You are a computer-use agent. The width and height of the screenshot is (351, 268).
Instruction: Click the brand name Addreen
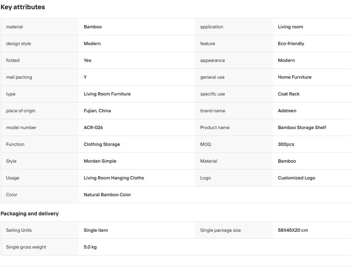(287, 111)
